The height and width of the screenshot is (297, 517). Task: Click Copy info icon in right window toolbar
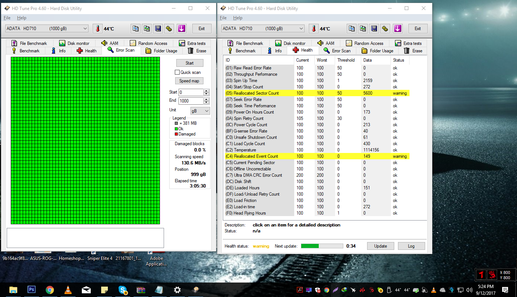click(352, 29)
